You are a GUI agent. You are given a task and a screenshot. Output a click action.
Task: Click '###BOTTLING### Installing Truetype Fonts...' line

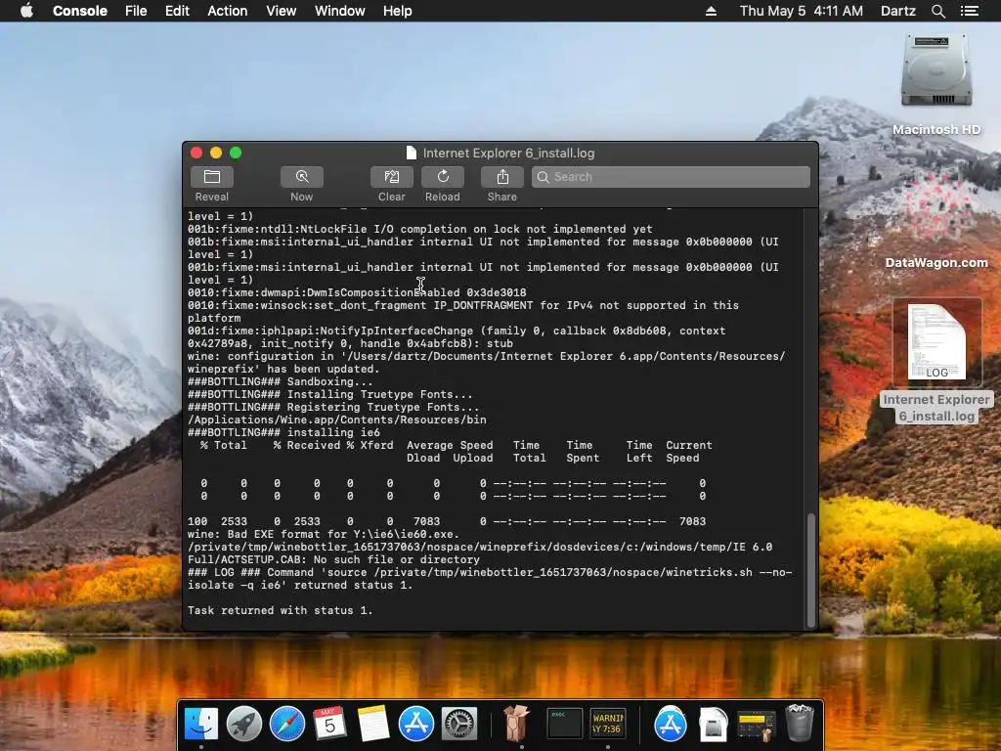coord(330,395)
